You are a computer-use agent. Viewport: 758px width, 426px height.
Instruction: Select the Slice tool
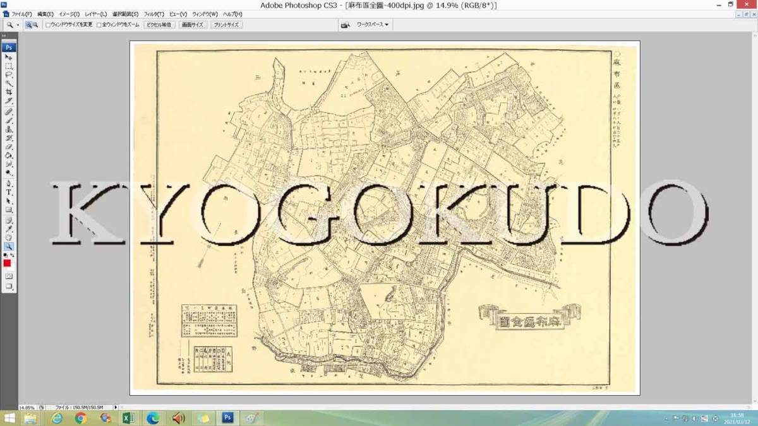click(x=9, y=101)
